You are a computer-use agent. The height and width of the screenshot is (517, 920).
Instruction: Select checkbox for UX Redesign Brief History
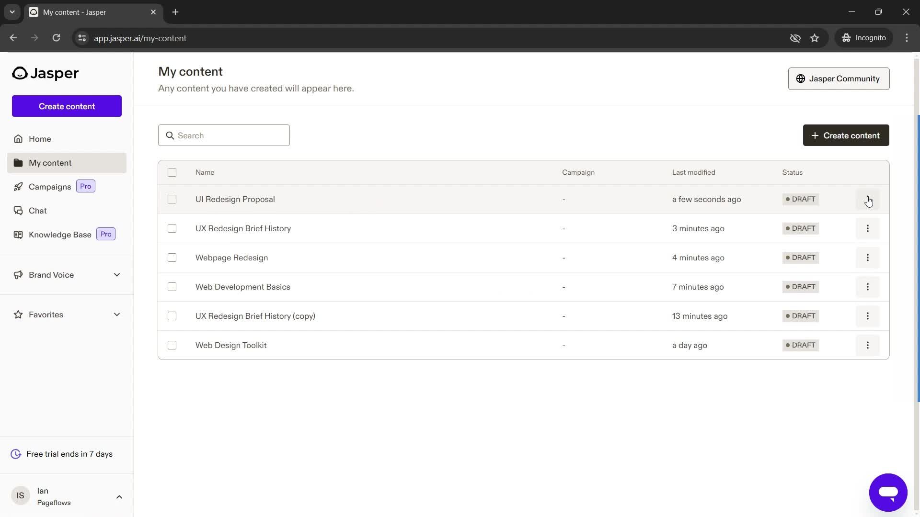(172, 228)
